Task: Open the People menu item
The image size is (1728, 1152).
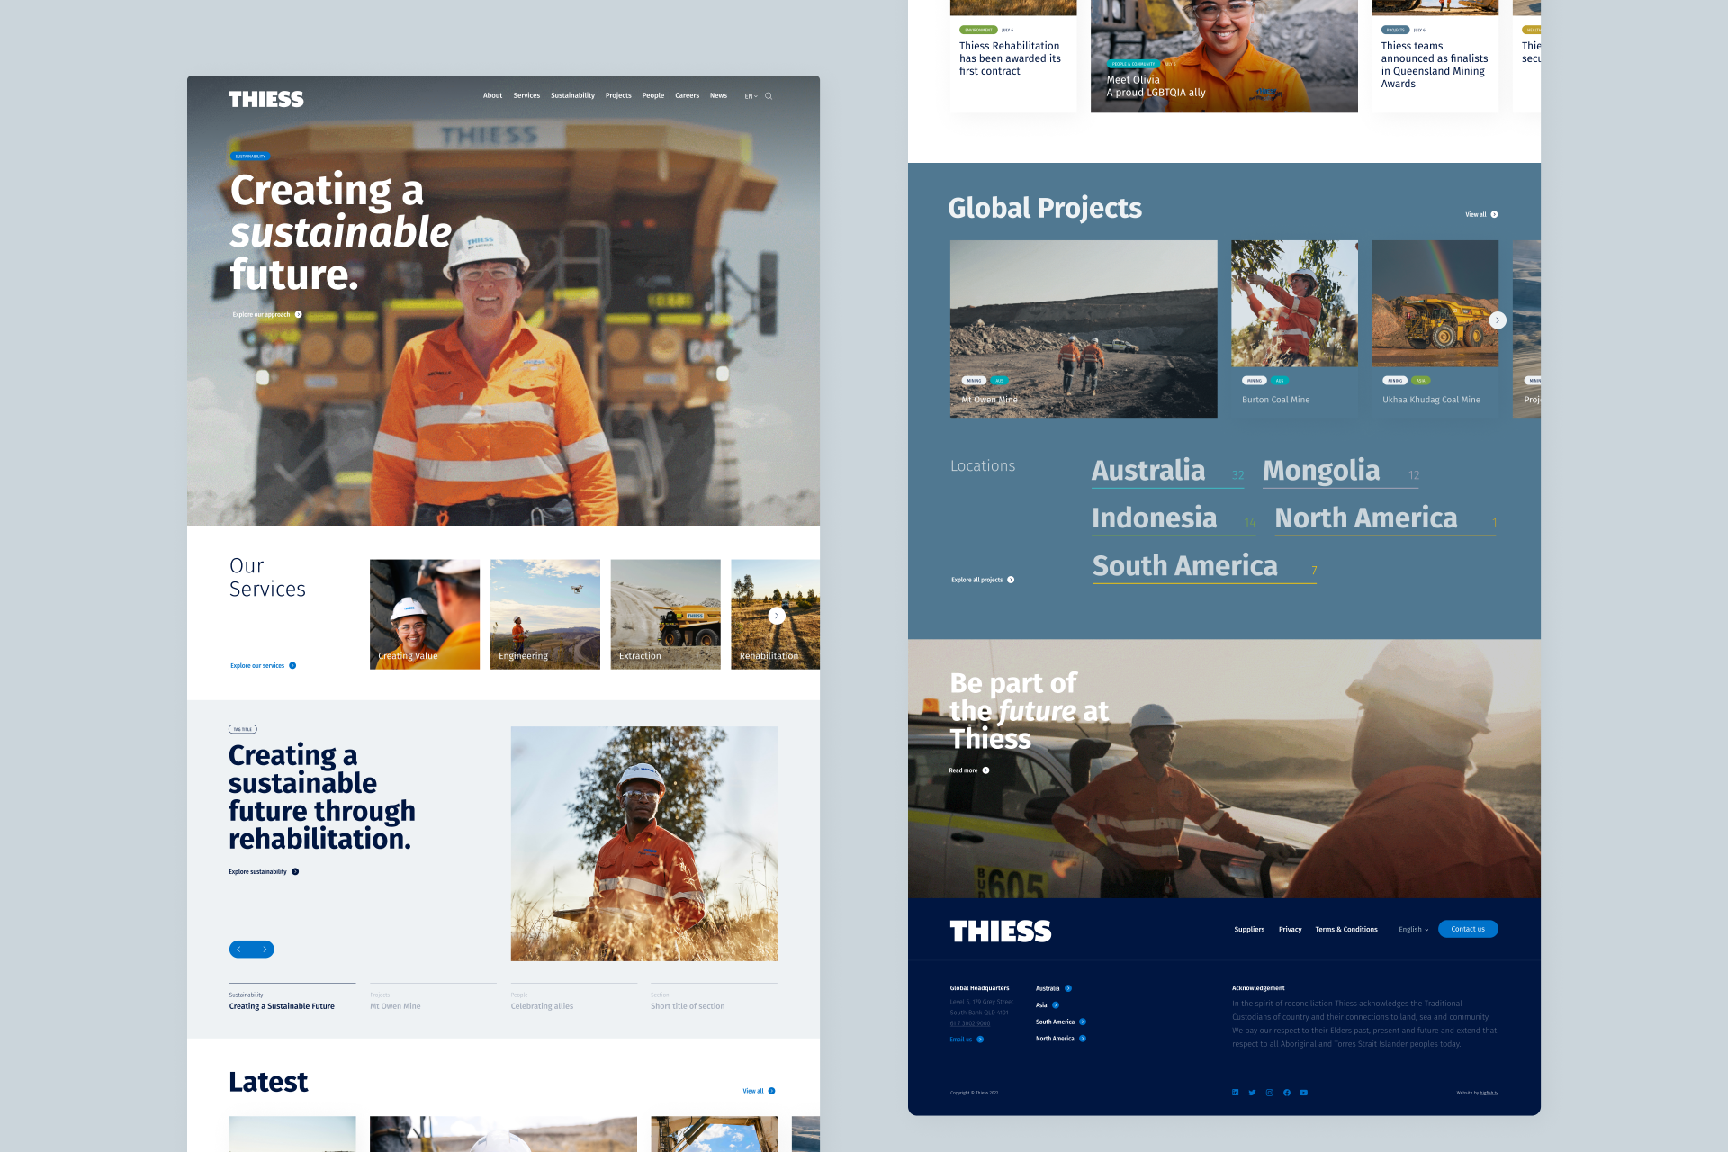Action: coord(653,95)
